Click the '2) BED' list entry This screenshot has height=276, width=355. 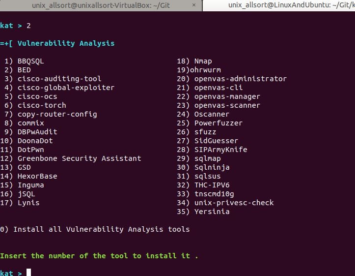coord(18,70)
